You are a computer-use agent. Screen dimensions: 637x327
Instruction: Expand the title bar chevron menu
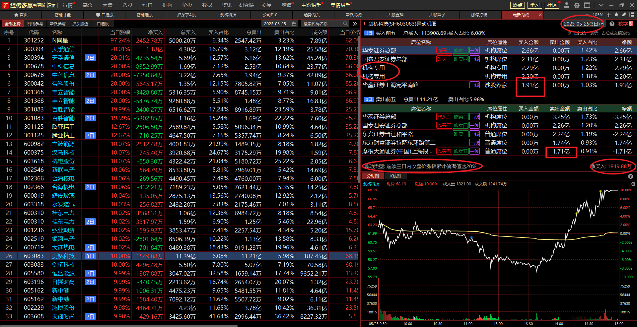pos(601,5)
